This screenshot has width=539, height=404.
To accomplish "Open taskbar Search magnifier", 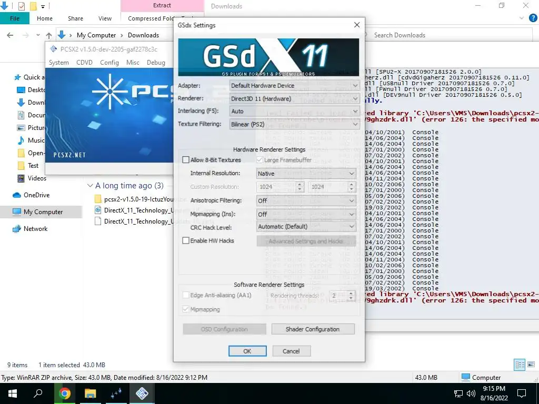I will click(x=38, y=393).
